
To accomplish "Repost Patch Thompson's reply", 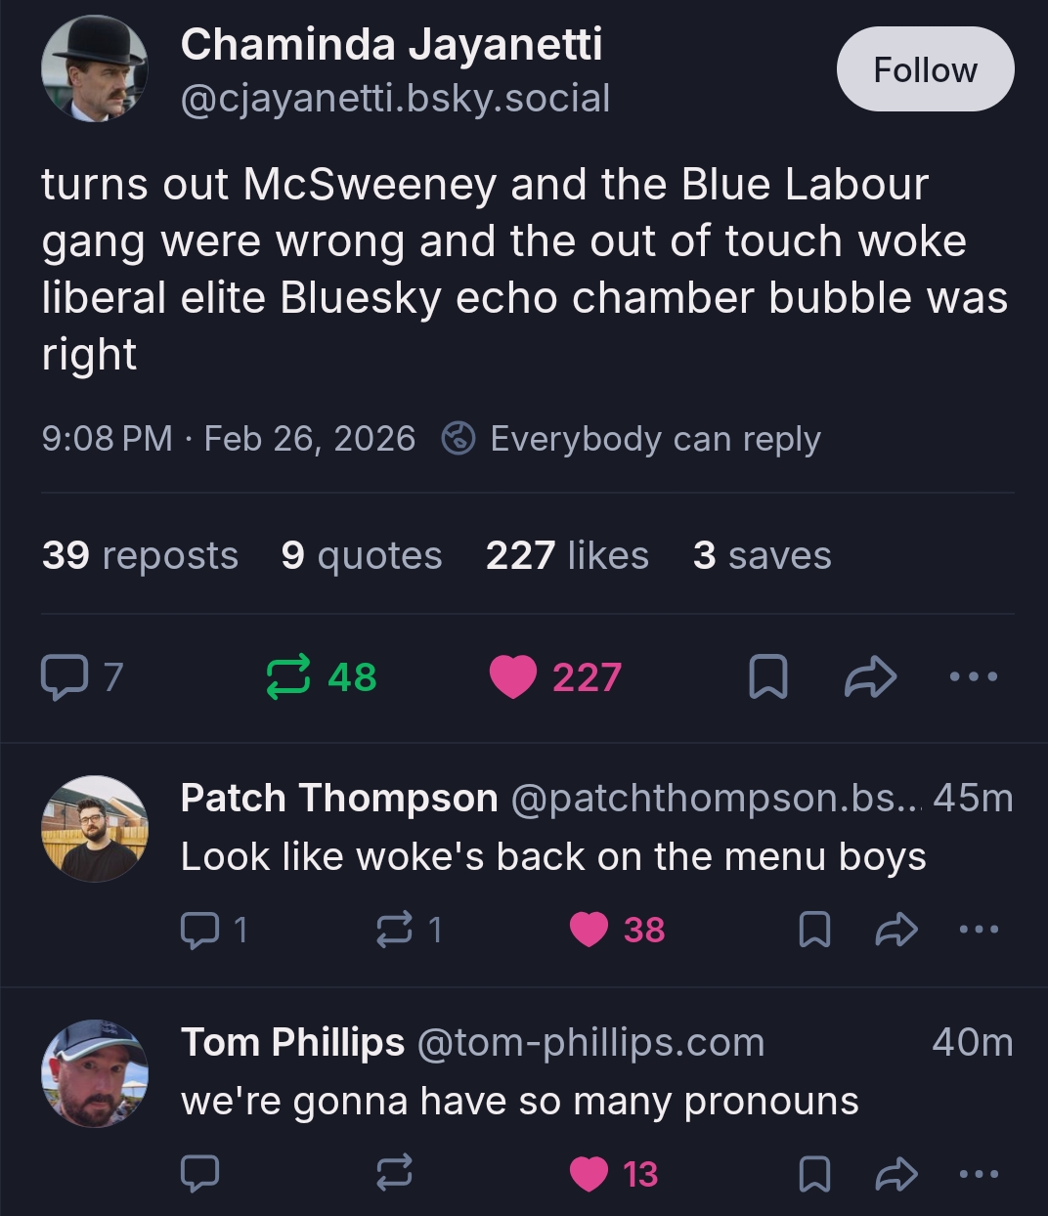I will tap(394, 930).
